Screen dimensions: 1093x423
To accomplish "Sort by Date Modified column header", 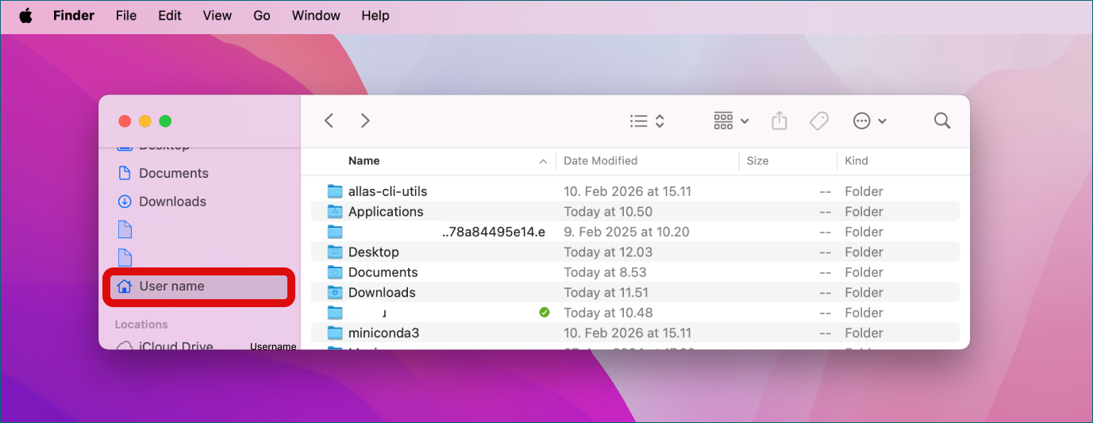I will [x=601, y=161].
